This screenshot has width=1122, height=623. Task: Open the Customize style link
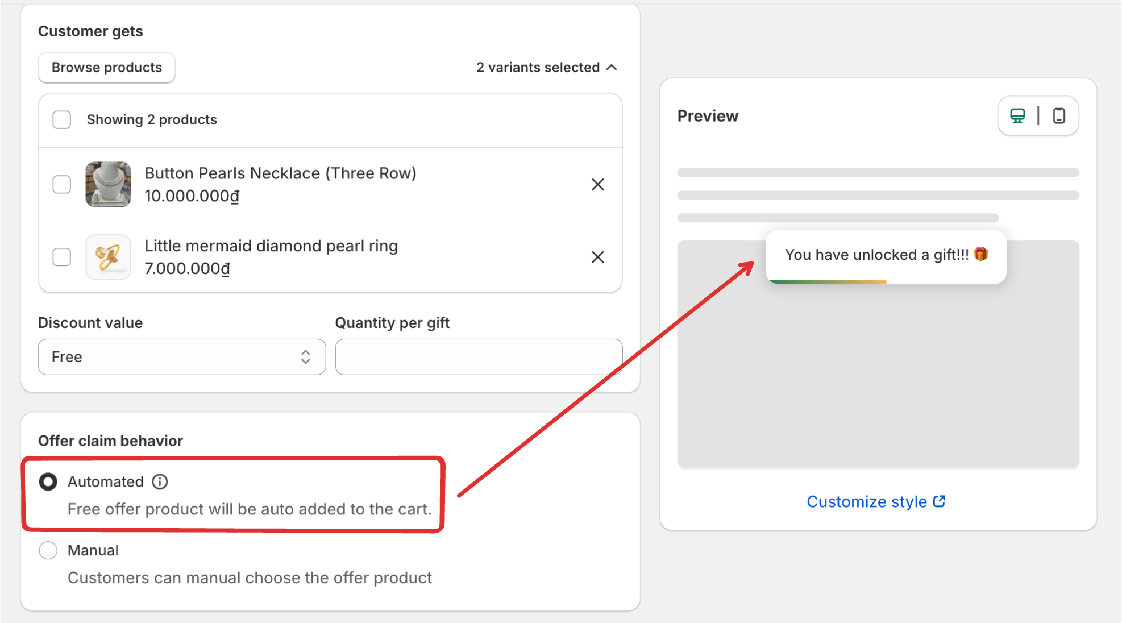click(866, 501)
